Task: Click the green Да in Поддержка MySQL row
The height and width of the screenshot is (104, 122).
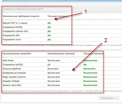Action: 49,27
